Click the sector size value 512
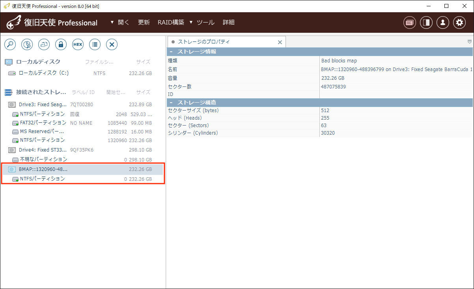 click(x=325, y=111)
